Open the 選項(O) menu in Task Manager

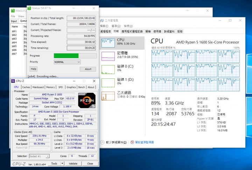(116, 26)
